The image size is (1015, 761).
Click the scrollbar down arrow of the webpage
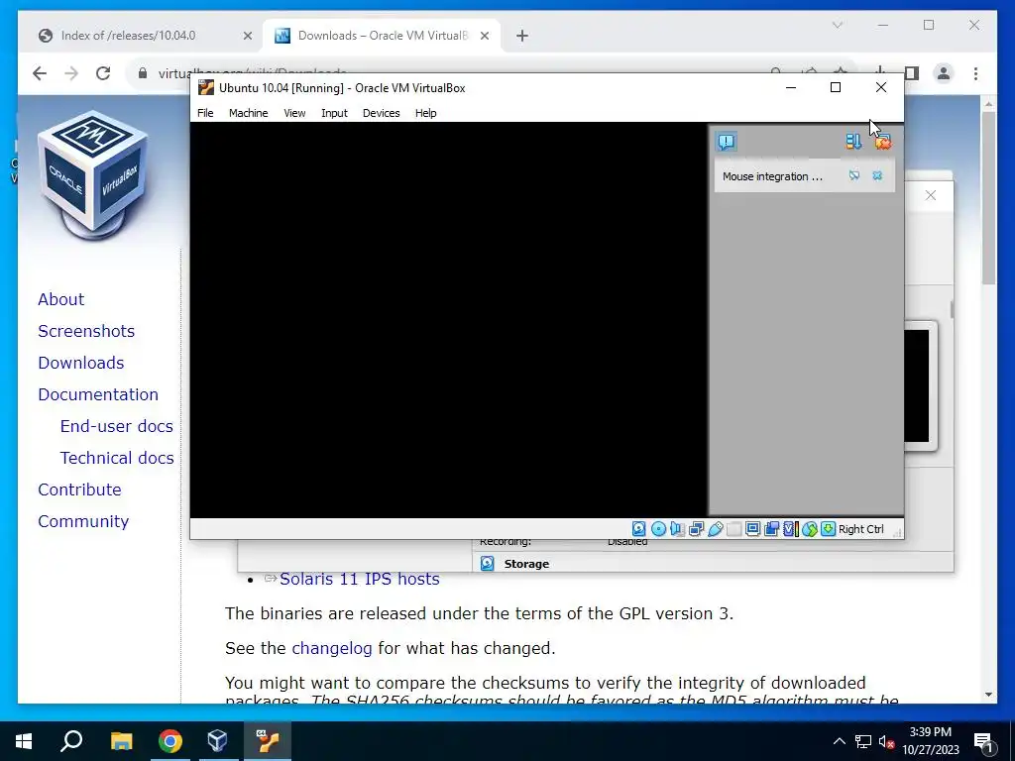[x=988, y=695]
